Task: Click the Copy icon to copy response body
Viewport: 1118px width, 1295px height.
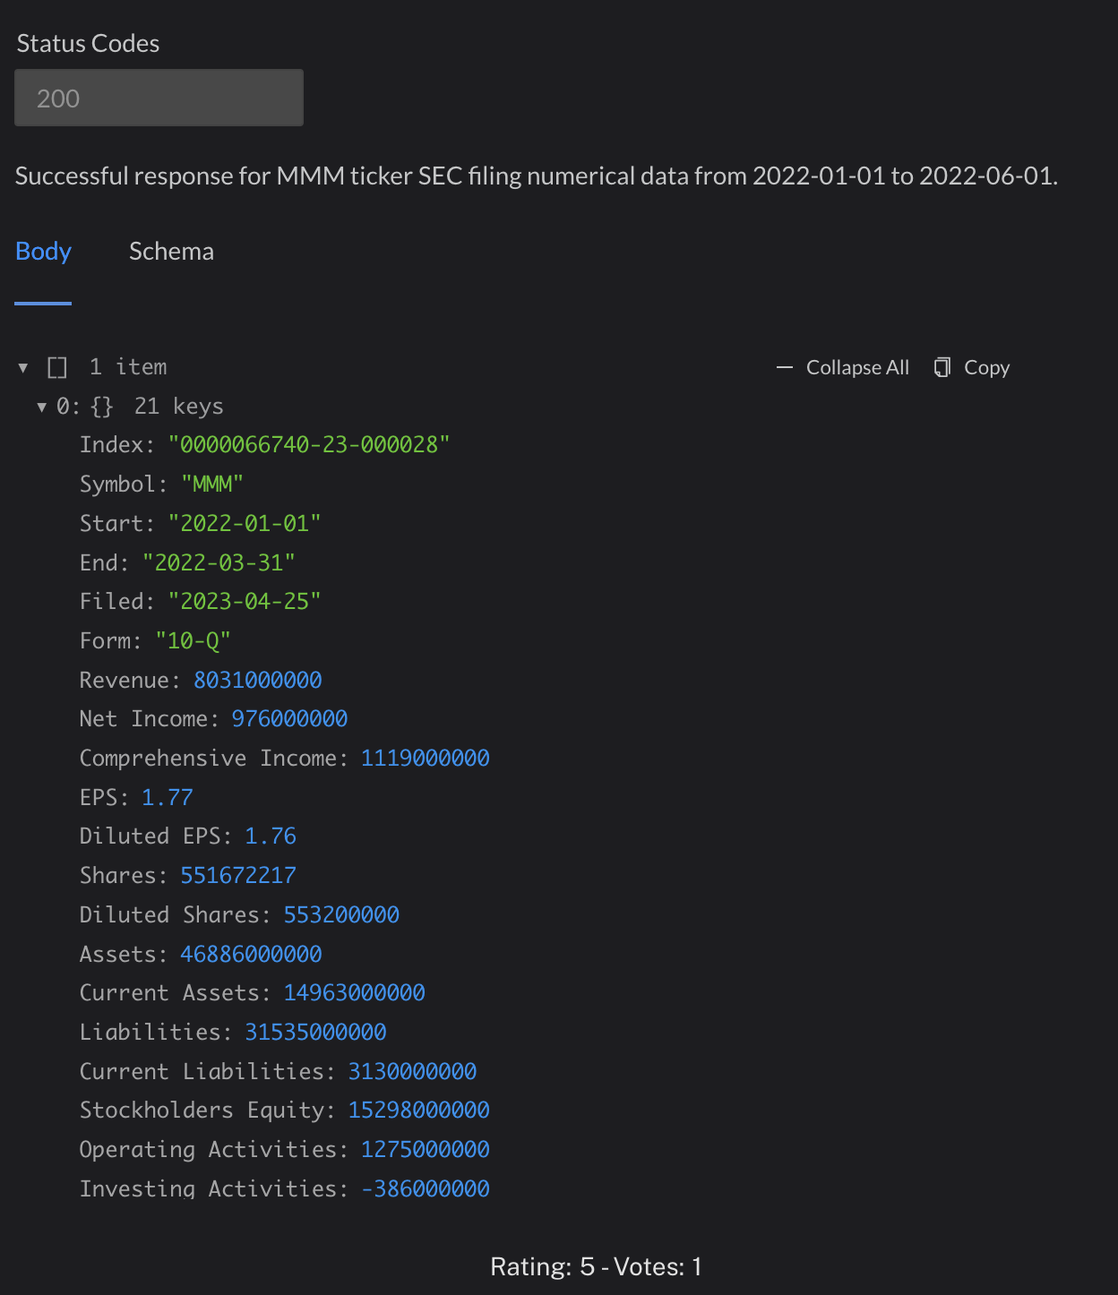Action: (942, 367)
